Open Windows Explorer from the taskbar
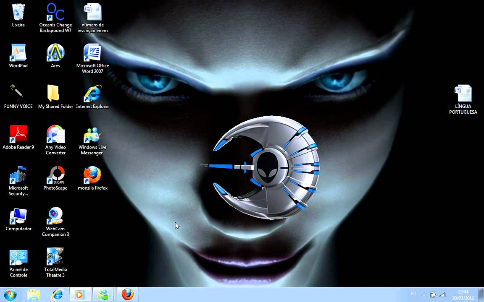 pos(34,294)
